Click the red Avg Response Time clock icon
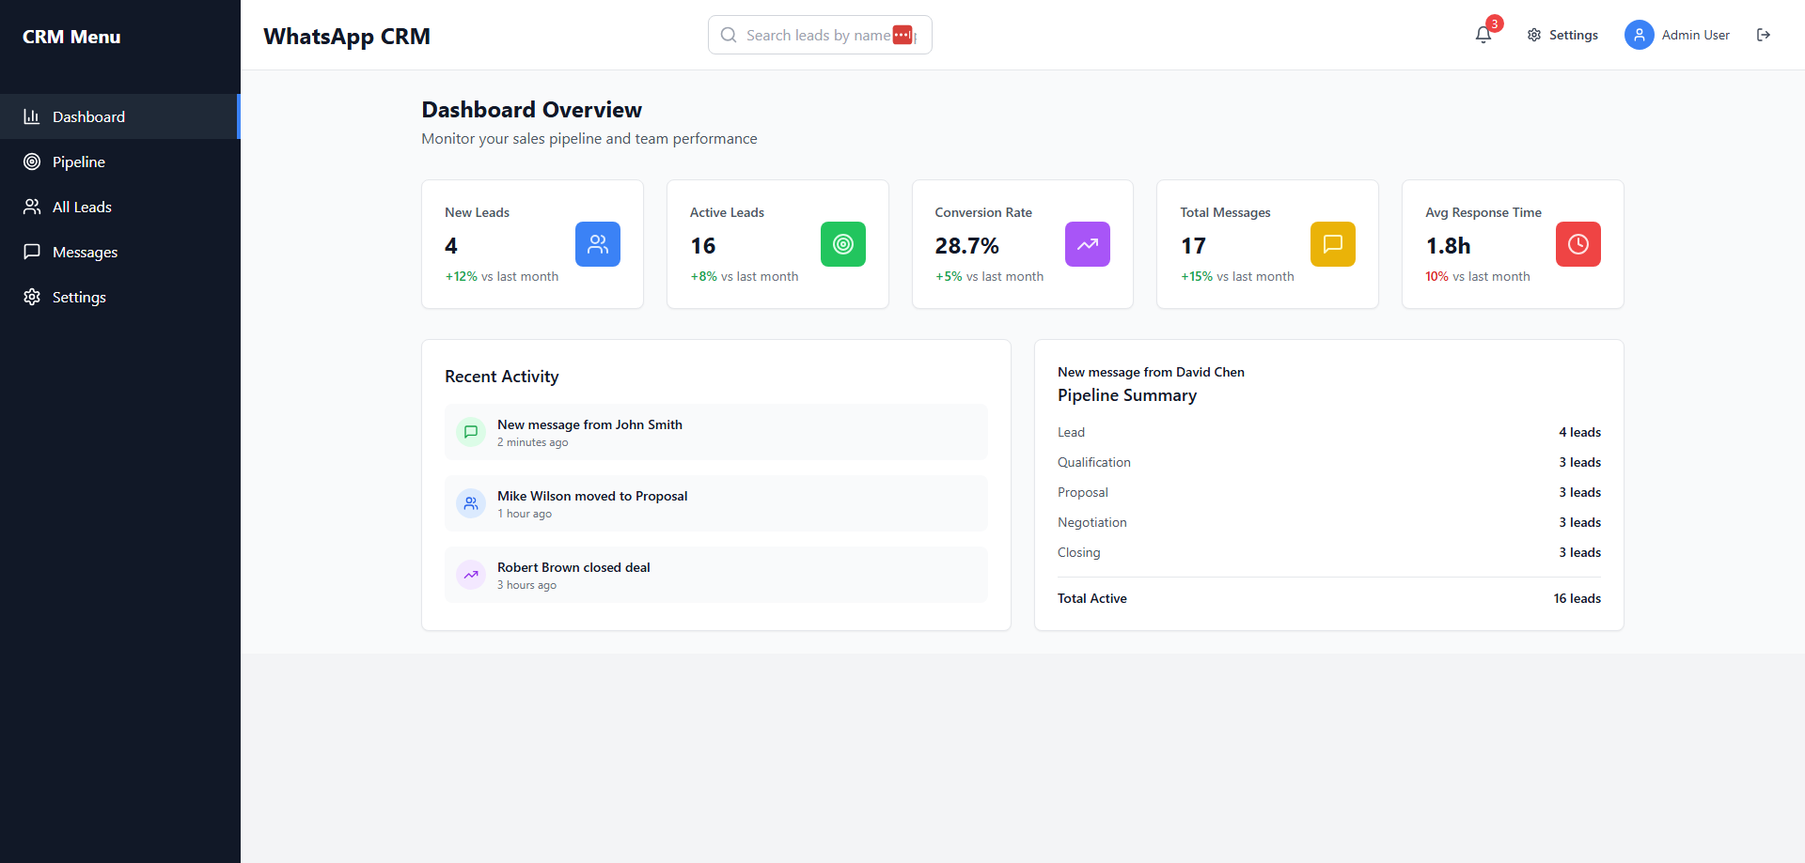 [1577, 244]
